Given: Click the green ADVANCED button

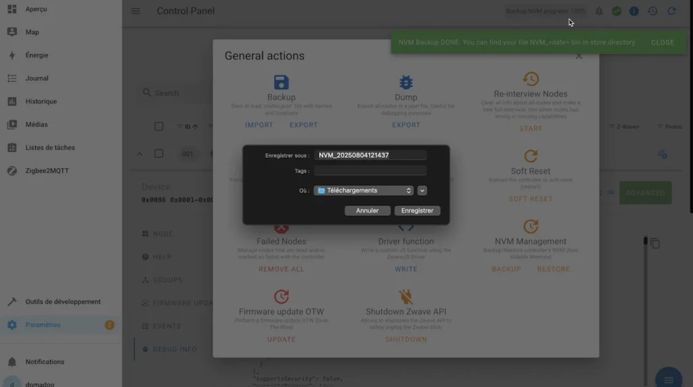Looking at the screenshot, I should [645, 193].
